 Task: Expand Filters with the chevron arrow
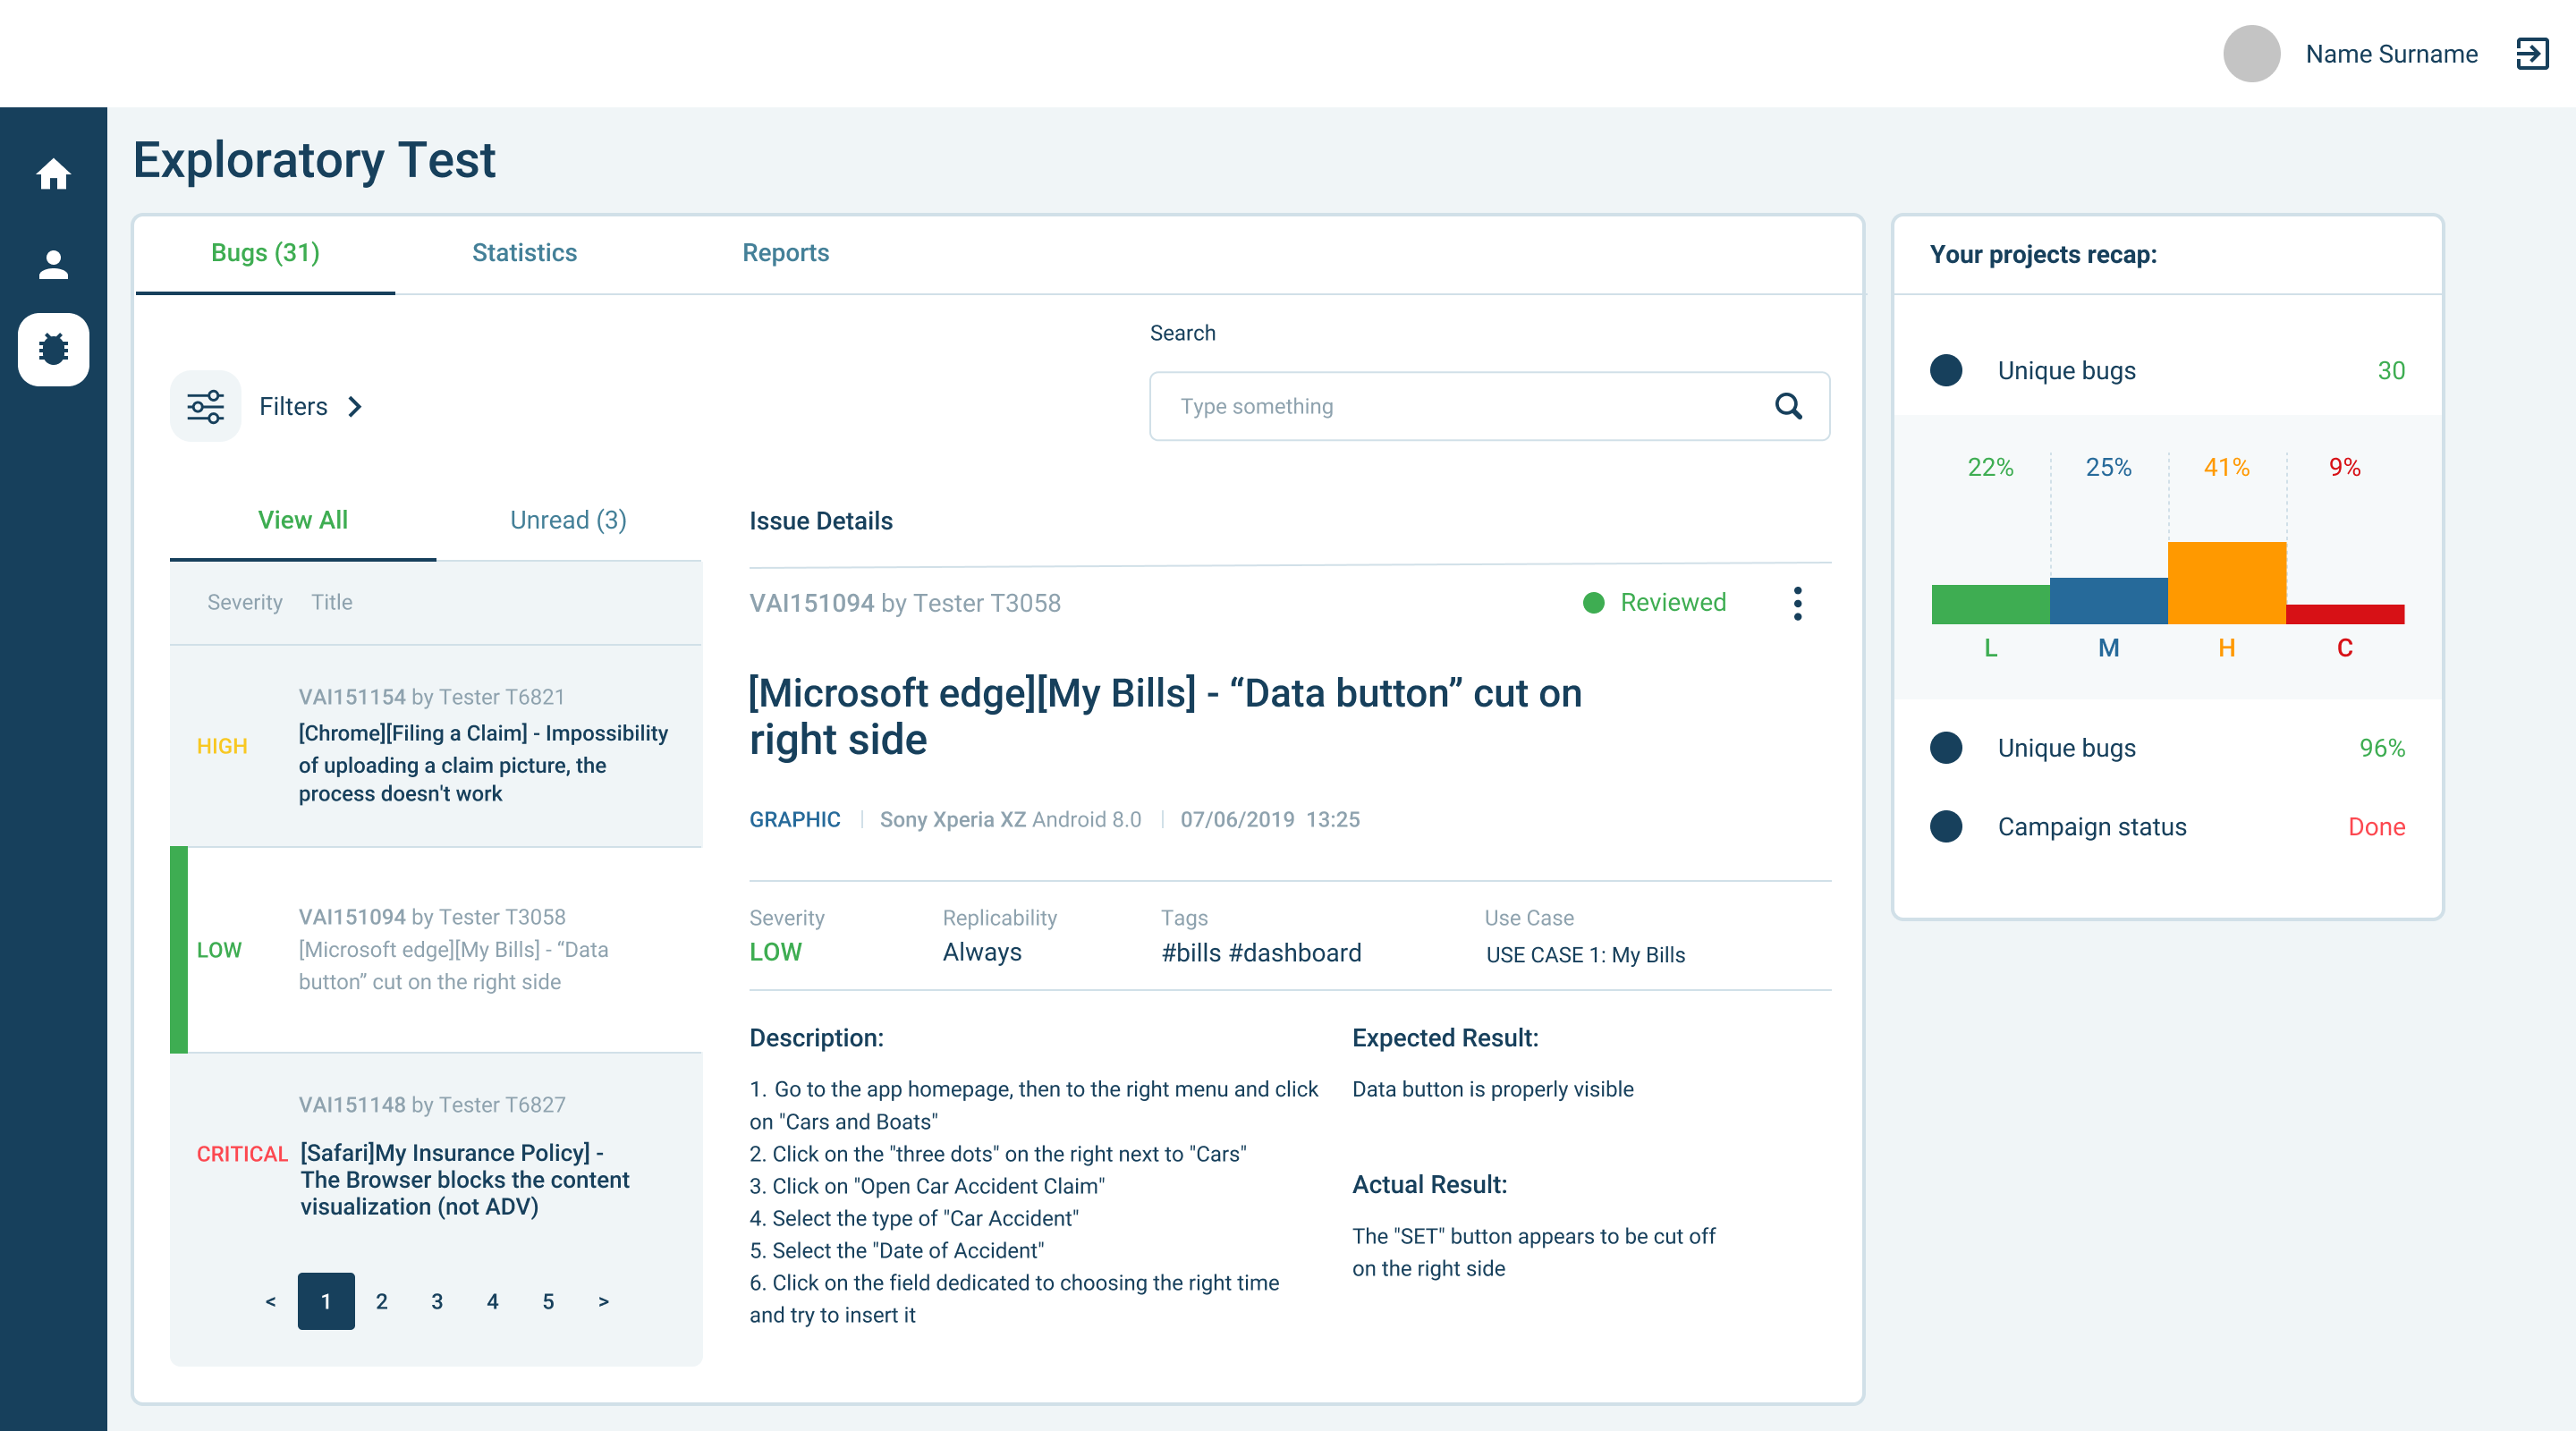click(355, 406)
